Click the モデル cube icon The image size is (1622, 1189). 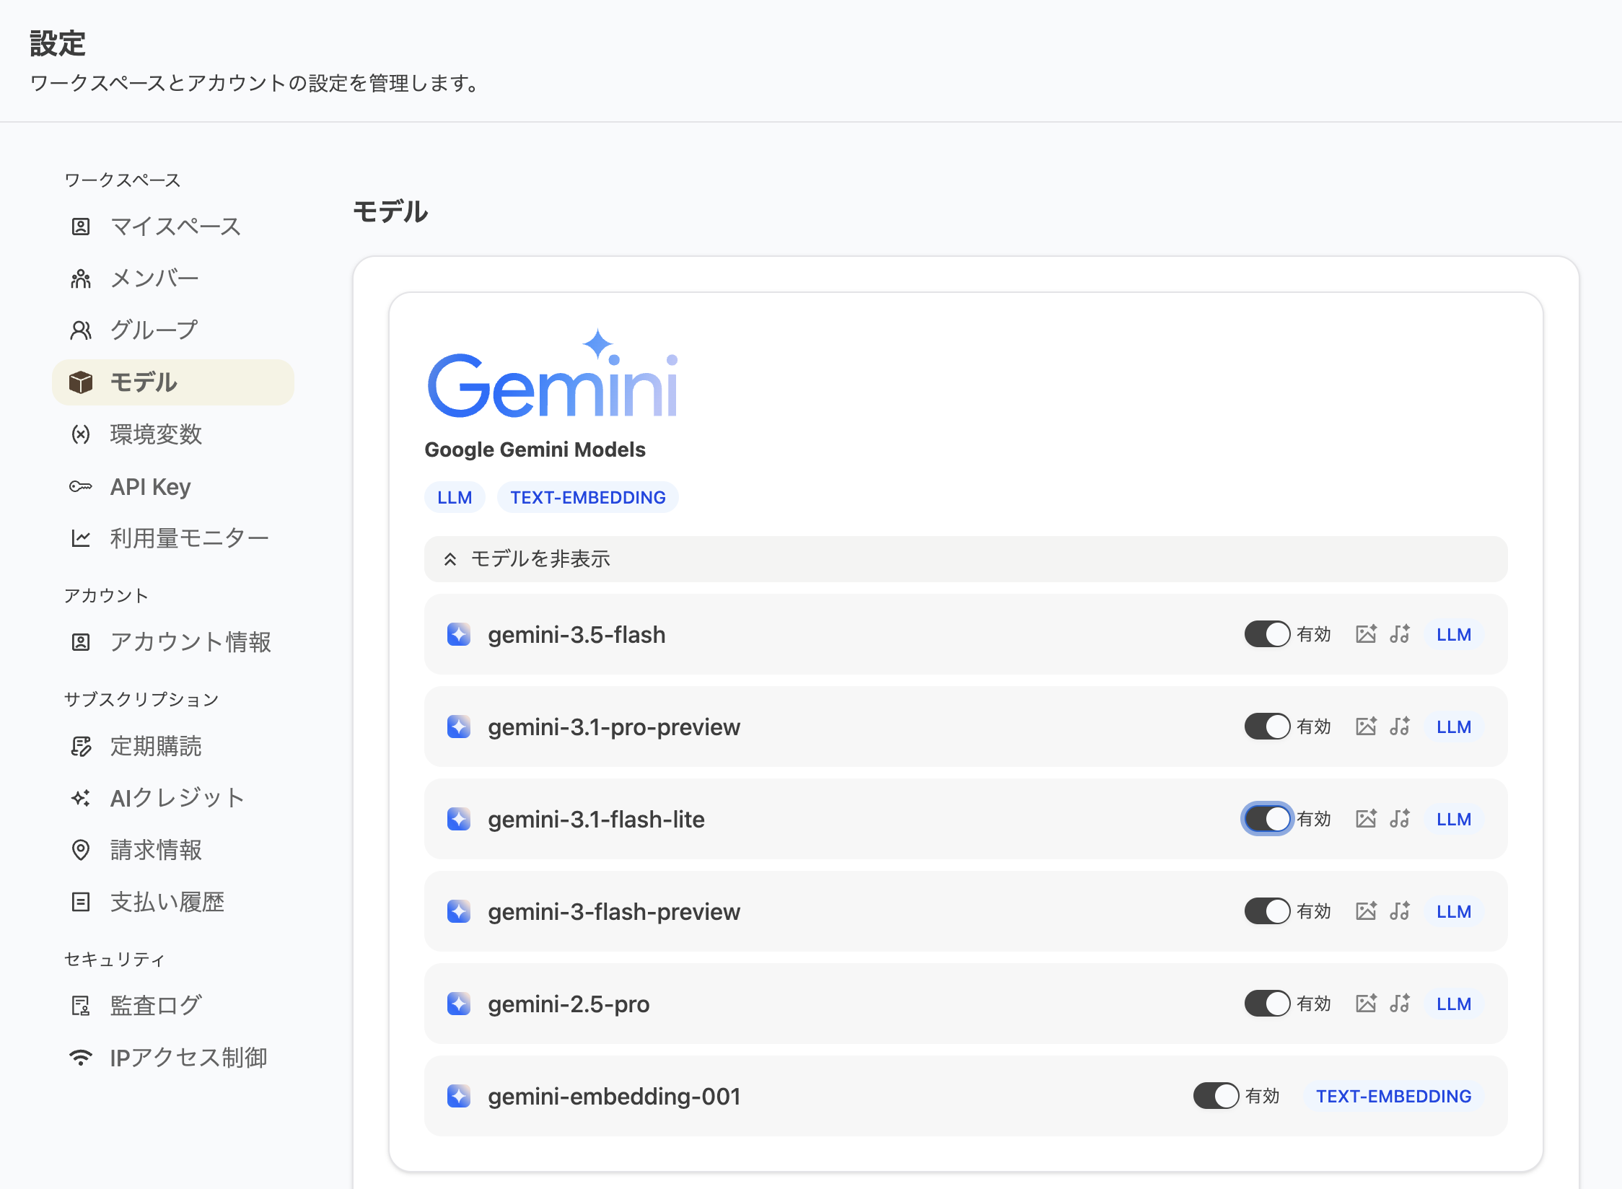click(81, 382)
